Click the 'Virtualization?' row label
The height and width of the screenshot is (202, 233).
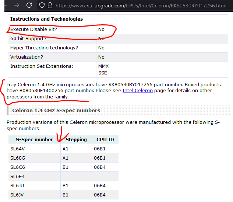27,57
